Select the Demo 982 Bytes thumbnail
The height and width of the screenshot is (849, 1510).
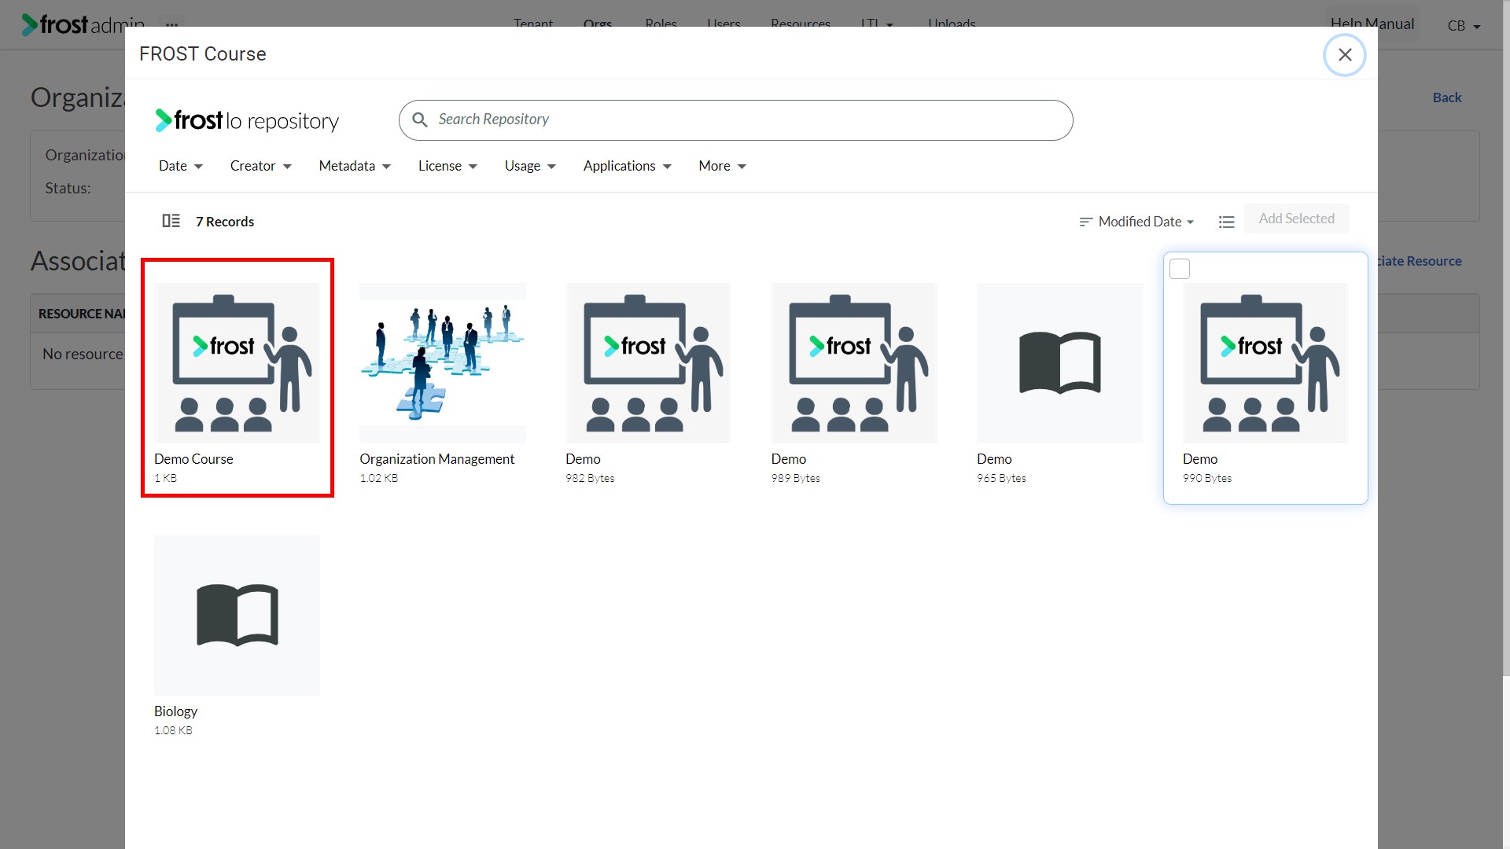(x=648, y=362)
